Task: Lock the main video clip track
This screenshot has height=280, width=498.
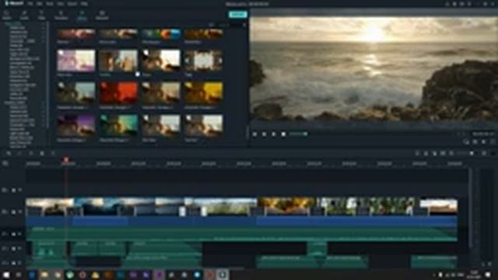Action: click(x=13, y=212)
